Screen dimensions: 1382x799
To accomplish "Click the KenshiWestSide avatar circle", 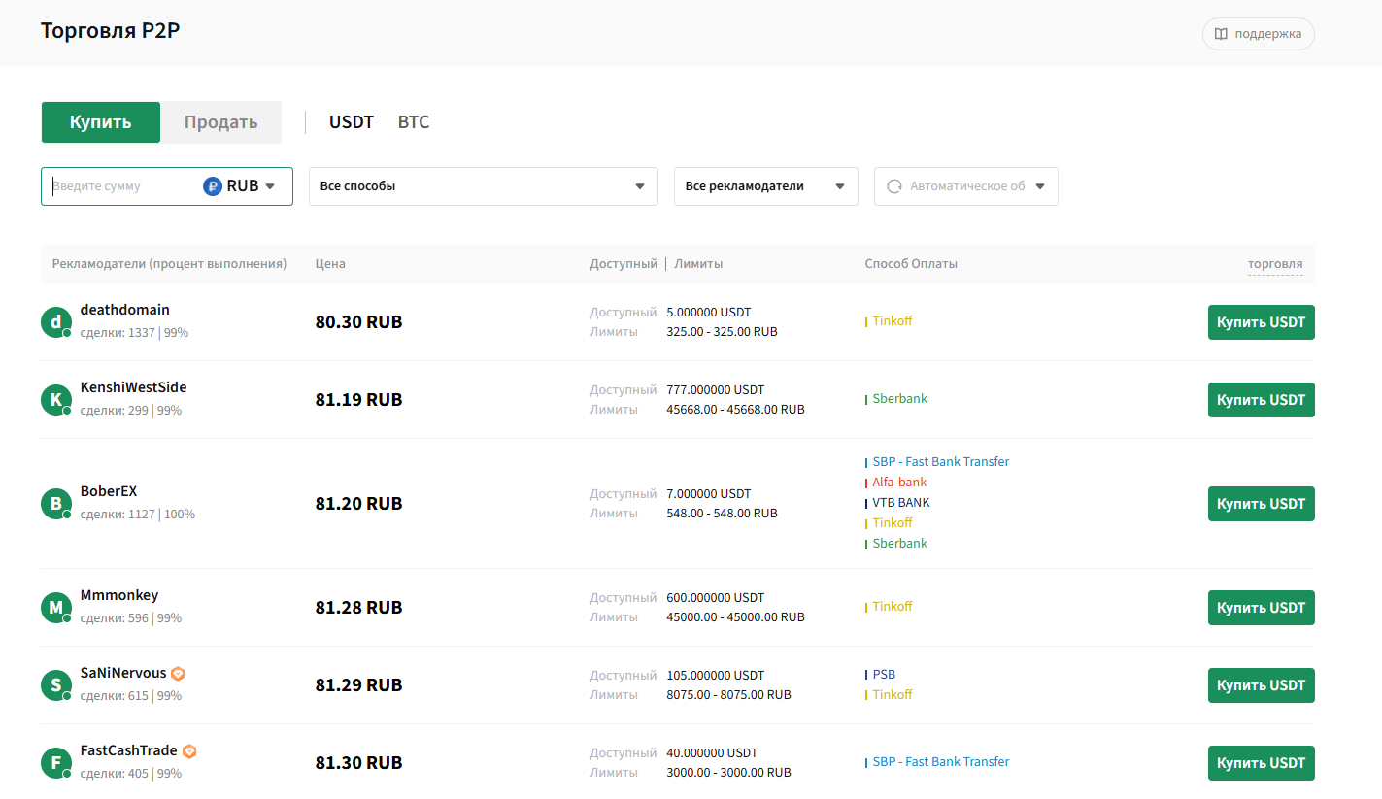I will 56,400.
